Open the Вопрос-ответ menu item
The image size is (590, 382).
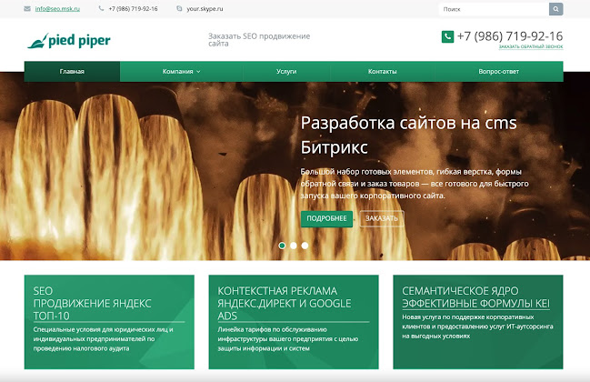[x=498, y=72]
